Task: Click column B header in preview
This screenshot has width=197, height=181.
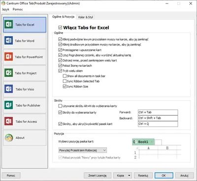Action: [167, 148]
